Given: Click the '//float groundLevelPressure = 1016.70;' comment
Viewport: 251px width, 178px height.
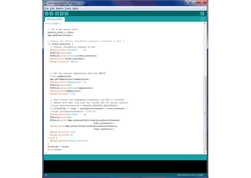Looking at the screenshot, I should [73, 111].
